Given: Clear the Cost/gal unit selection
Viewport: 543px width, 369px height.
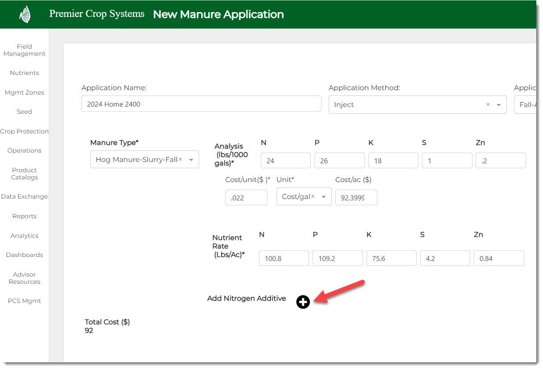Looking at the screenshot, I should [313, 197].
